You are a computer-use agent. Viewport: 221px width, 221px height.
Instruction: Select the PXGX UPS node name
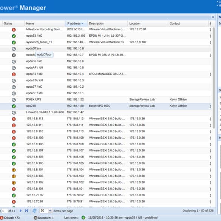tap(34, 99)
